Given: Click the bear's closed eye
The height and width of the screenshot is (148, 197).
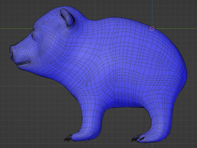Looking at the screenshot, I should click(x=36, y=35).
